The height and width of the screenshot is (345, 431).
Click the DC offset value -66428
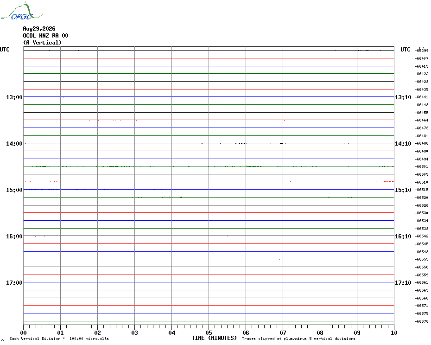point(421,82)
